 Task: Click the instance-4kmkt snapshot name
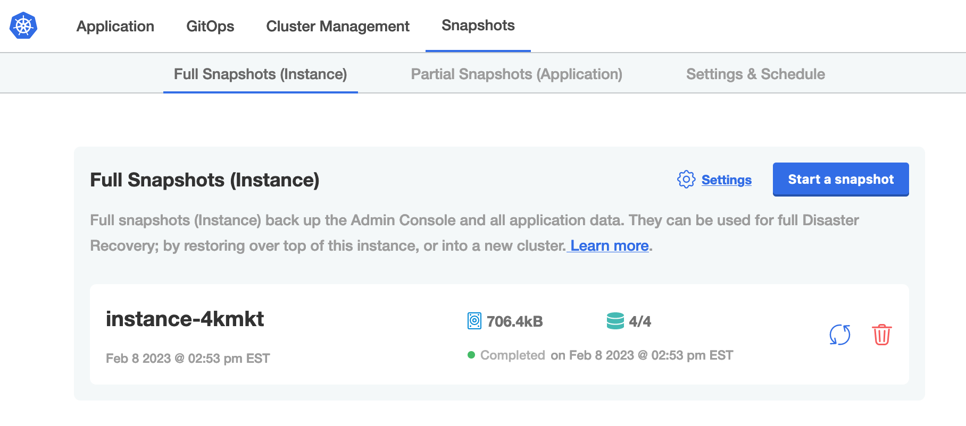coord(185,319)
